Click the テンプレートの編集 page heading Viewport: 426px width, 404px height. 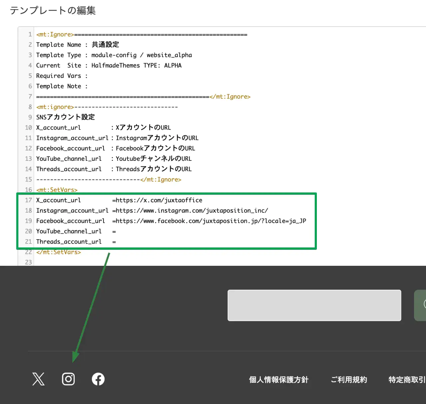[x=53, y=11]
